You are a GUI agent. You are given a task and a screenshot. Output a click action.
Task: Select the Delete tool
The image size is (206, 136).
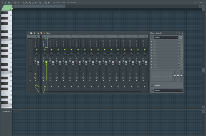33,2
